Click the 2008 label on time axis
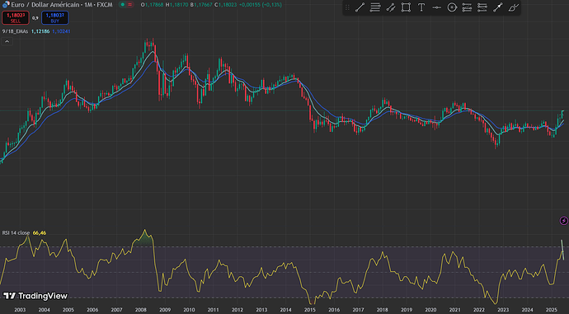Viewport: 569px width, 314px height. pyautogui.click(x=141, y=310)
